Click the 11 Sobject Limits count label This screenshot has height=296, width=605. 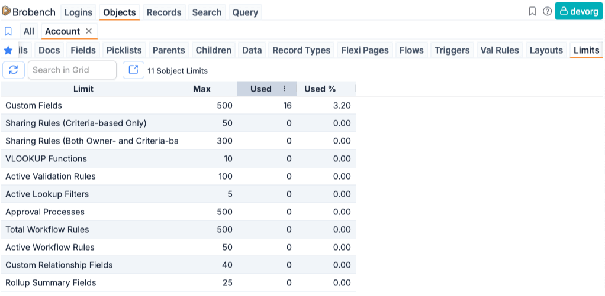pos(178,71)
